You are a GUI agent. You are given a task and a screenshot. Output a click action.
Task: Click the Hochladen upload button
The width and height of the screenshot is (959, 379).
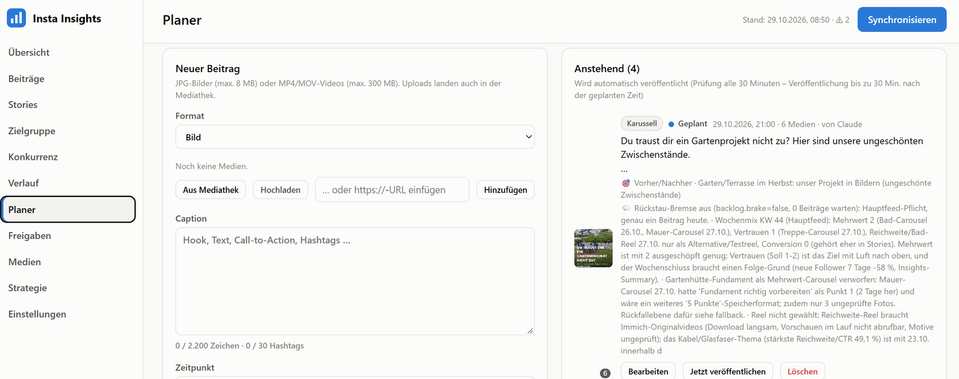(x=281, y=190)
